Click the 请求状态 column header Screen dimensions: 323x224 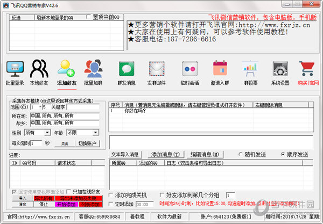[73, 163]
